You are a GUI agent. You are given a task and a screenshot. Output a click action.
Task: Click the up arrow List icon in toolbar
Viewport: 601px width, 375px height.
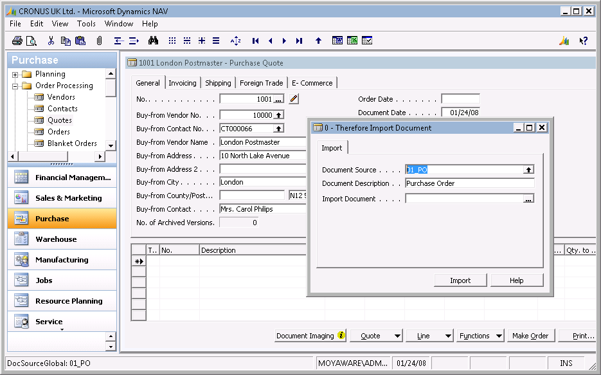[318, 41]
